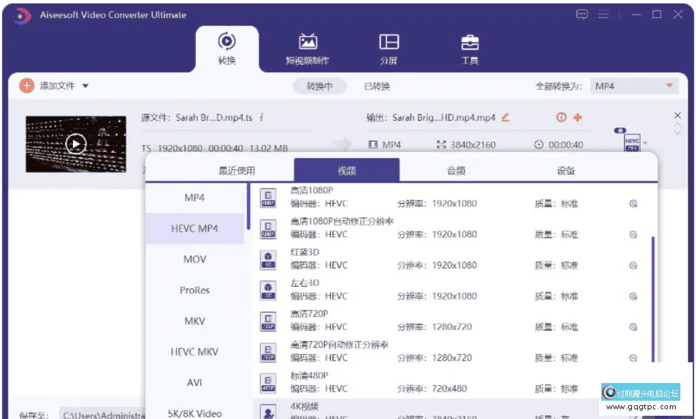The height and width of the screenshot is (419, 696).
Task: Click the orange plus icon beside output name
Action: (577, 117)
